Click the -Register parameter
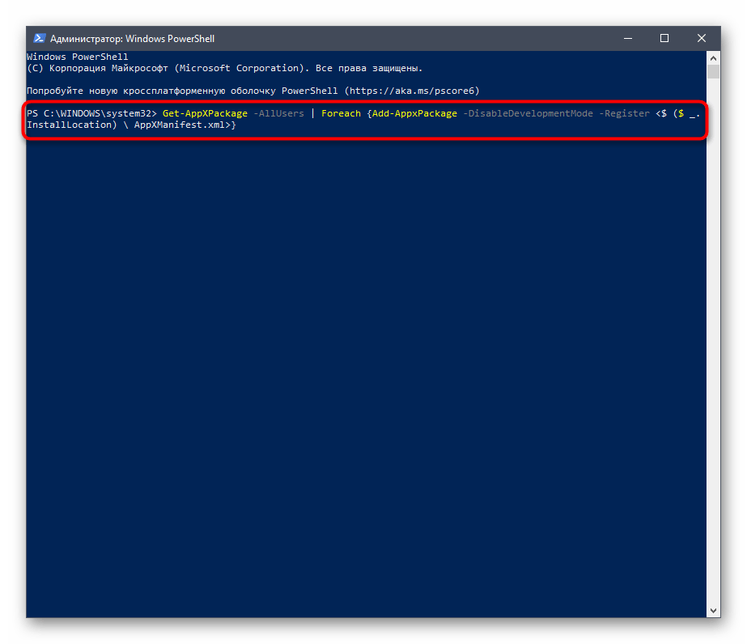 (x=624, y=113)
